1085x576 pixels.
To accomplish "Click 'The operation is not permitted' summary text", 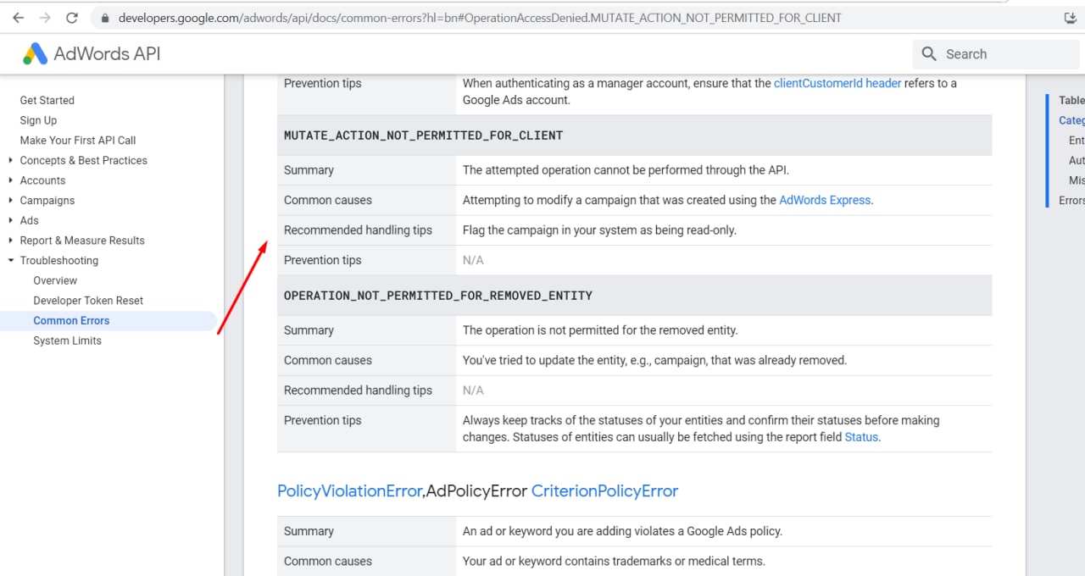I will pyautogui.click(x=600, y=330).
